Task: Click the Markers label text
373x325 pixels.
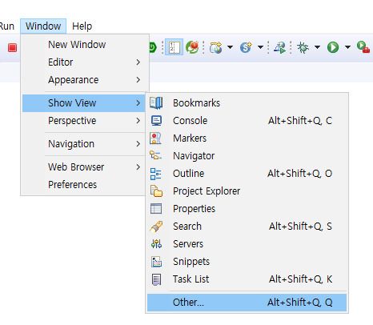Action: click(x=190, y=138)
